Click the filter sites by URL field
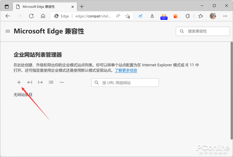The width and height of the screenshot is (233, 157). 125,82
